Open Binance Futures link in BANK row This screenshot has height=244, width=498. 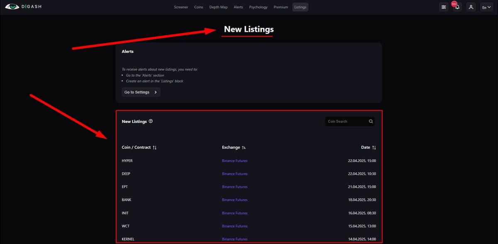pos(234,200)
